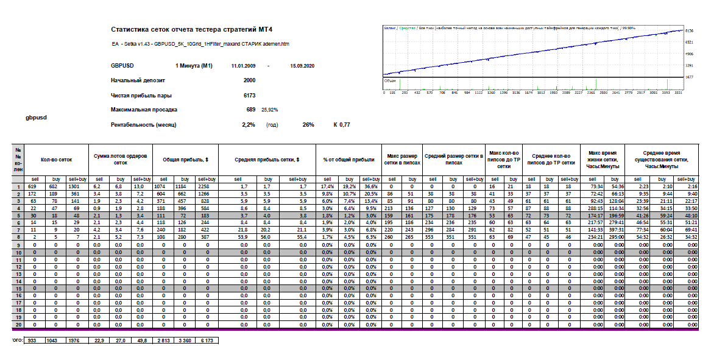Click value '6173' beside Чистая прибыль пары
The image size is (725, 346).
[249, 95]
